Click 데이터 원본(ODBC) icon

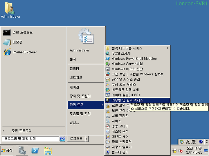(108, 95)
